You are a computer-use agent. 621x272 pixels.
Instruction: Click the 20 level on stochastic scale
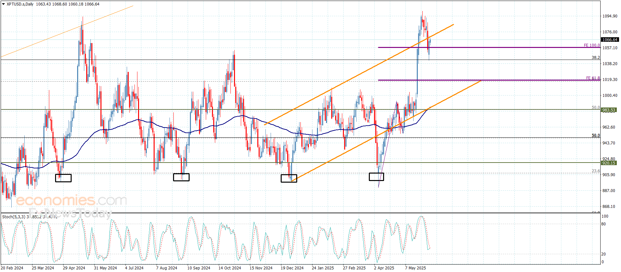coord(603,254)
